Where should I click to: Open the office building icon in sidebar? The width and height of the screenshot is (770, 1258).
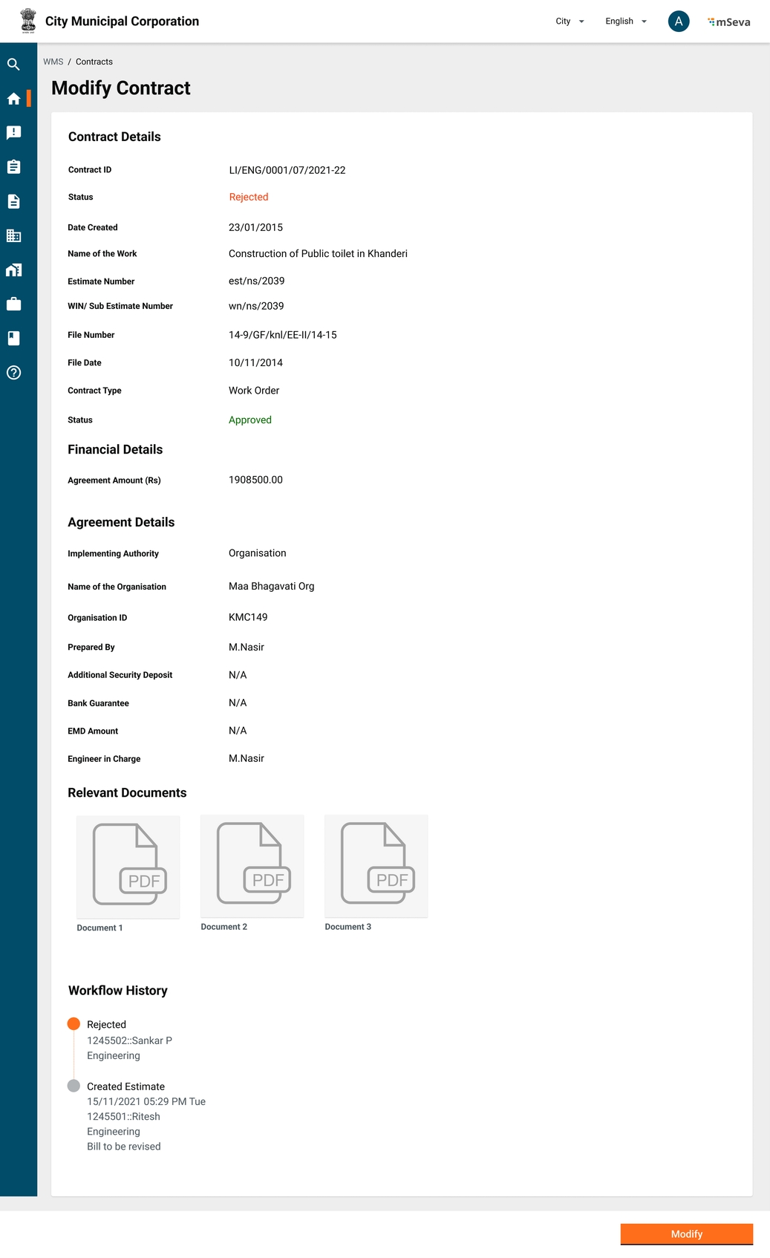(13, 235)
